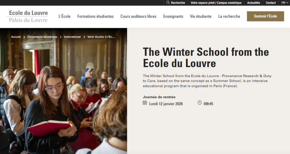Open the Contact link in top bar
The height and width of the screenshot is (154, 290).
coord(271,3)
